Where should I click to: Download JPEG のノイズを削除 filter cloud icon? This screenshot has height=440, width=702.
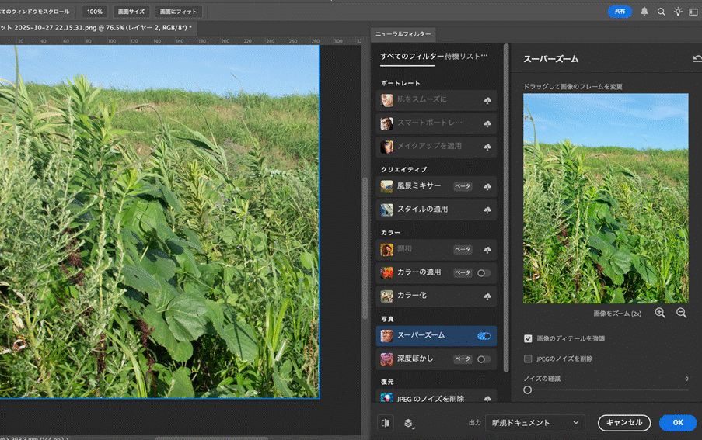click(487, 399)
